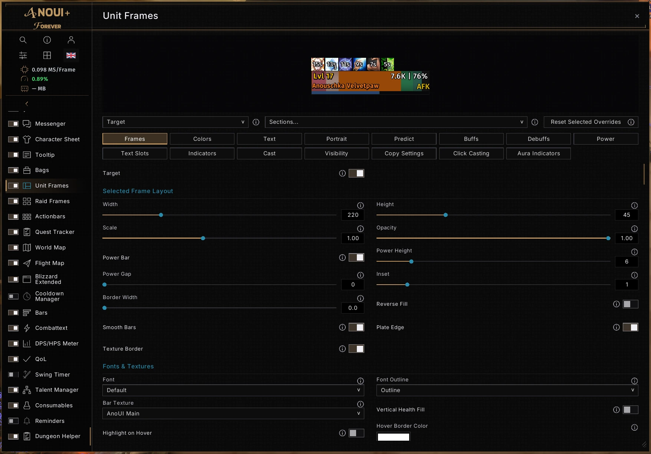The height and width of the screenshot is (454, 651).
Task: Open the Font dropdown set to Default
Action: 233,390
